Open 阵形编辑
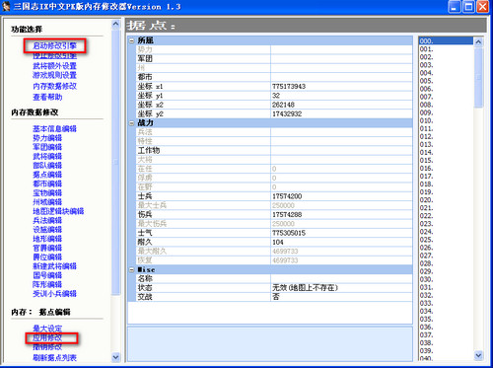 [47, 284]
